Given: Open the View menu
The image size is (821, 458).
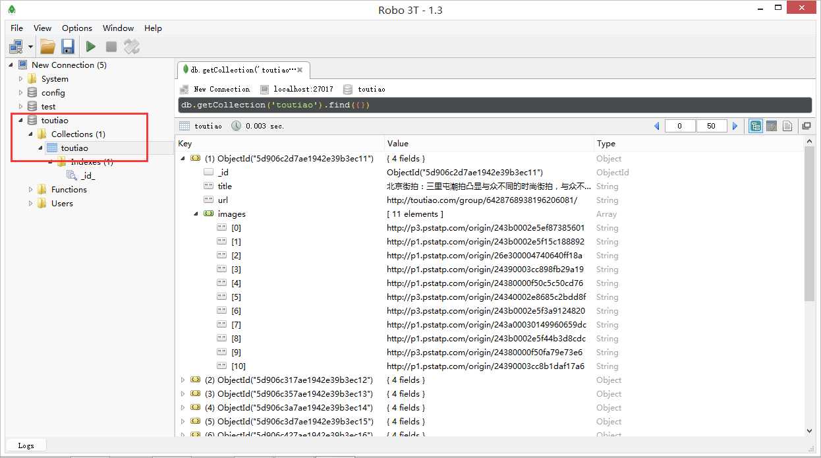Looking at the screenshot, I should click(x=42, y=28).
